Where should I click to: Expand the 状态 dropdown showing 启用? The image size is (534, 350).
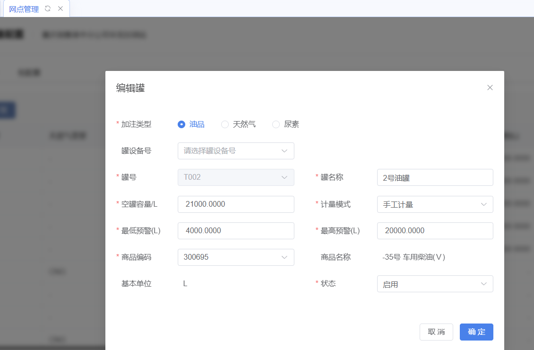[x=435, y=284]
